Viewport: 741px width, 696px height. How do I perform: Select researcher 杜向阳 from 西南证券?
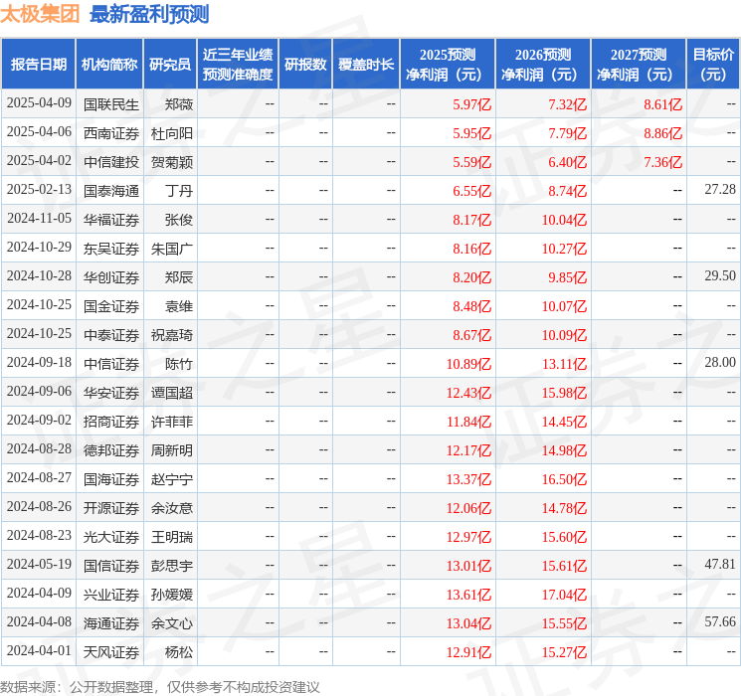172,132
